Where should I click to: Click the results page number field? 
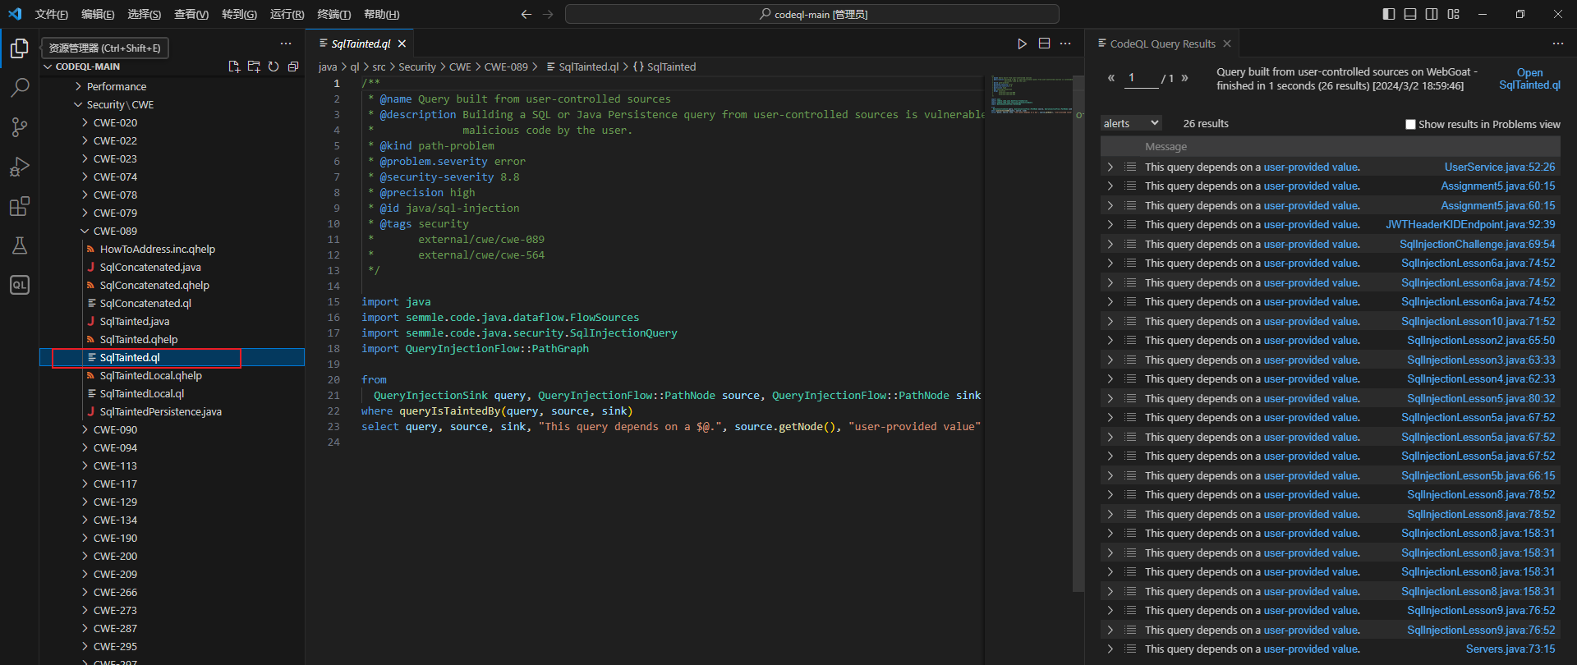click(x=1140, y=78)
